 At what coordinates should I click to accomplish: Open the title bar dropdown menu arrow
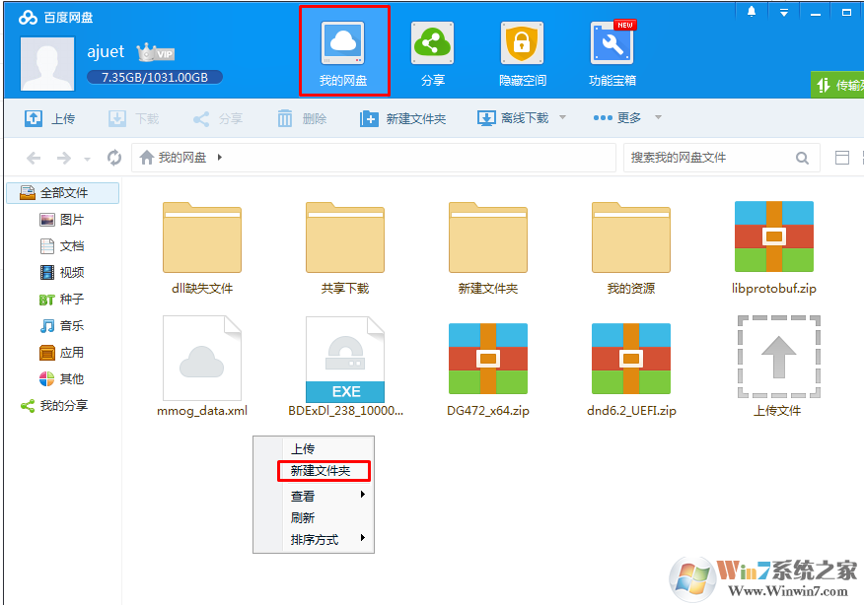[783, 12]
